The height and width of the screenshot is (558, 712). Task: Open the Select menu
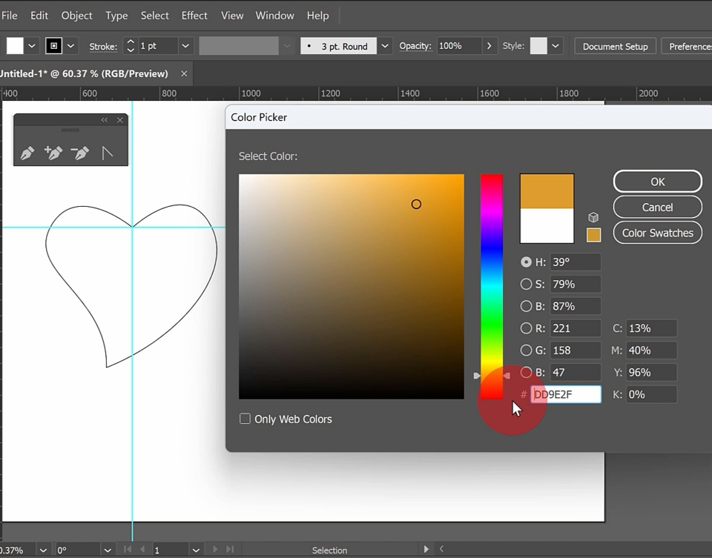pos(154,16)
